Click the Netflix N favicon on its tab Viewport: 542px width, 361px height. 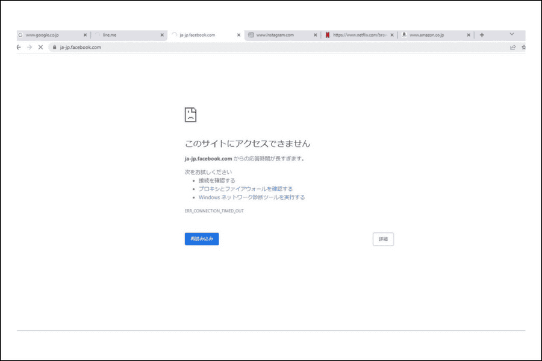[328, 35]
